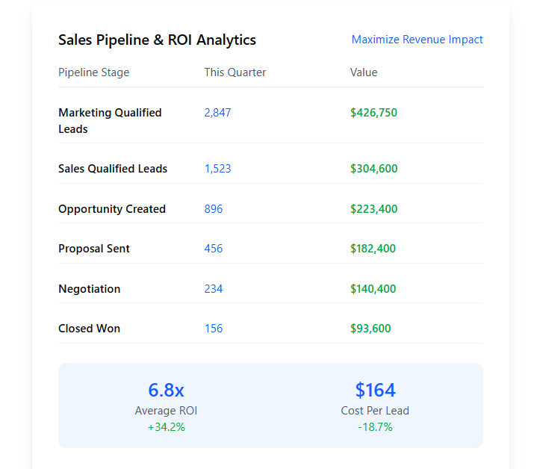Click the Negotiation stage label
The image size is (540, 469).
point(89,289)
